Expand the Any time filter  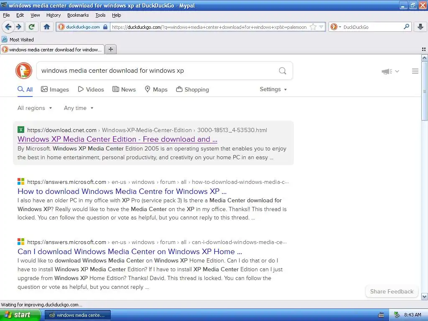79,108
